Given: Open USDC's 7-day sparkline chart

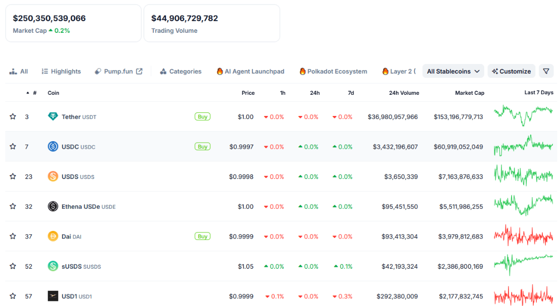Looking at the screenshot, I should tap(523, 145).
